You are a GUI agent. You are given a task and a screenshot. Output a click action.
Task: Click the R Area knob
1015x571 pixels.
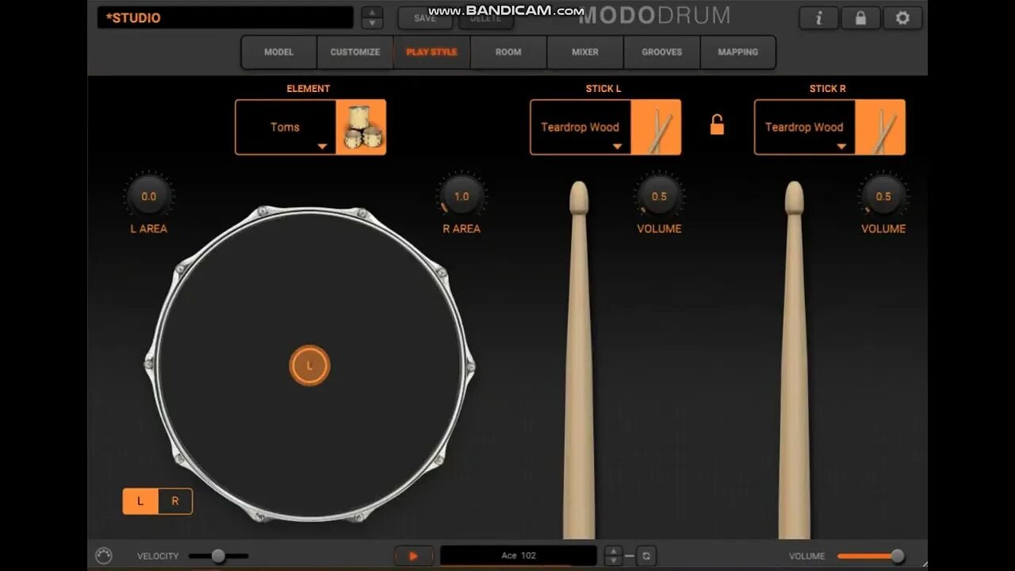point(462,196)
